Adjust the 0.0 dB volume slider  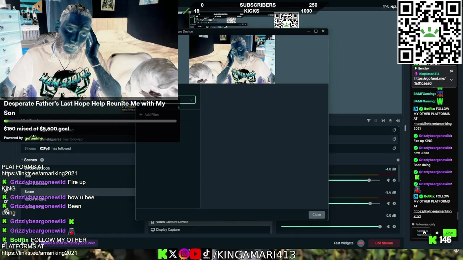point(331,226)
